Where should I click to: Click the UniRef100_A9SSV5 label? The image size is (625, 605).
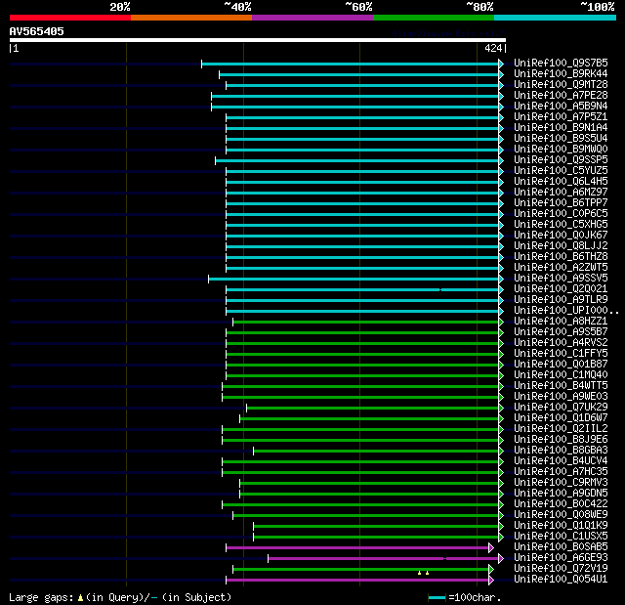561,279
